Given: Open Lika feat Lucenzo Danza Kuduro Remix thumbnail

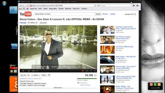Looking at the screenshot, I should pos(107,30).
